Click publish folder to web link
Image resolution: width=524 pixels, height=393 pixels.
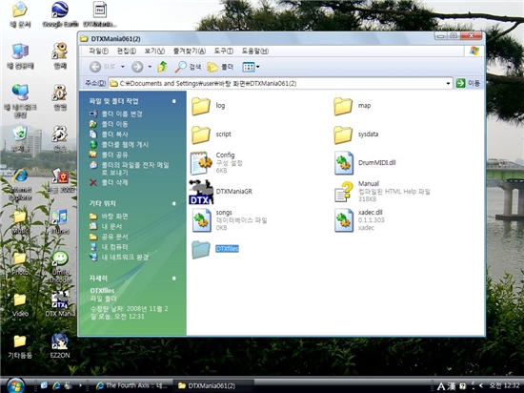coord(119,144)
